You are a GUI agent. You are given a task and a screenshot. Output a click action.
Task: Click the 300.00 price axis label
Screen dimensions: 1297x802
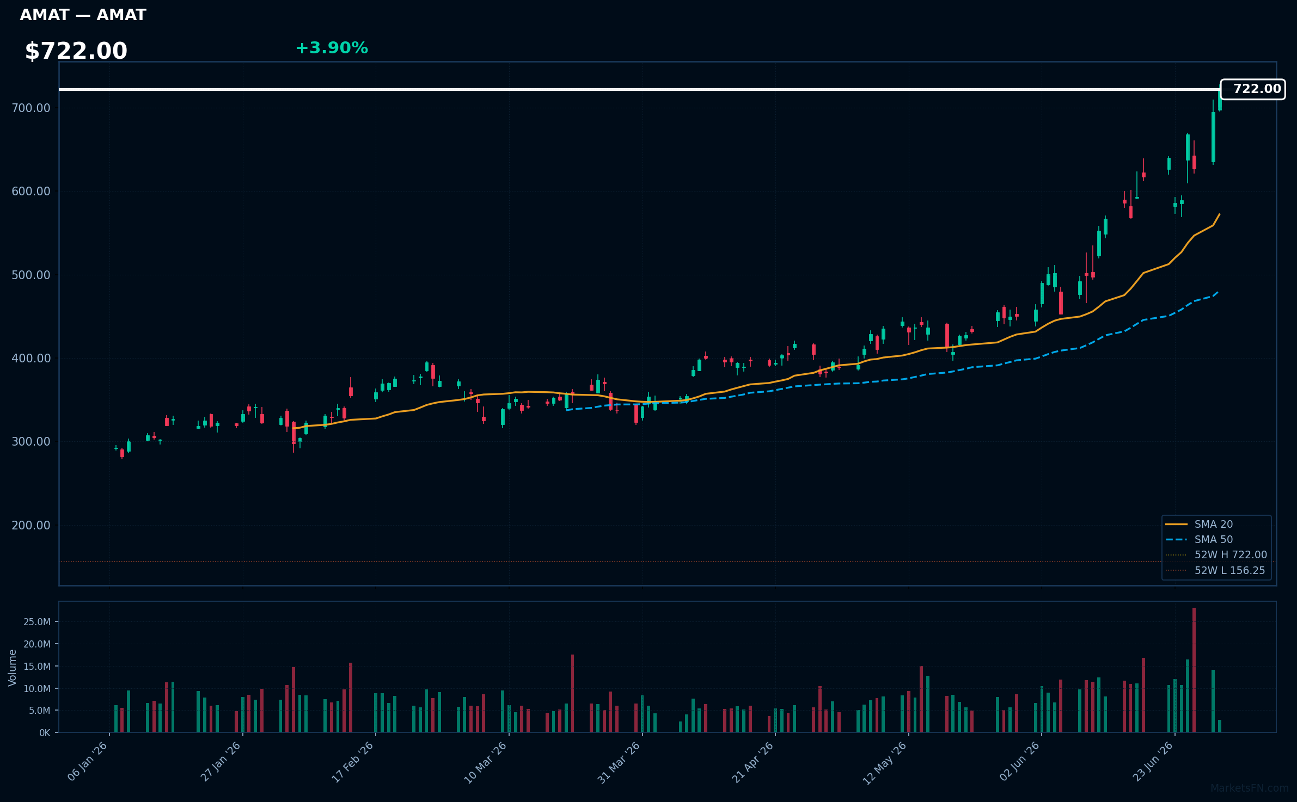(x=31, y=441)
